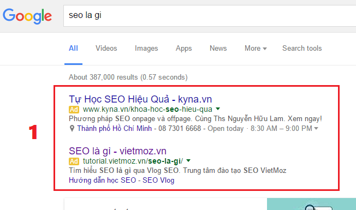Open 'Thành phố Hồ Chí Minh' location link
This screenshot has height=210, width=356.
115,128
